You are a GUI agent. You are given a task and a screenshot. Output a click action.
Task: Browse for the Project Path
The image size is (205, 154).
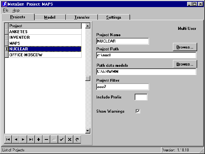[x=185, y=47]
